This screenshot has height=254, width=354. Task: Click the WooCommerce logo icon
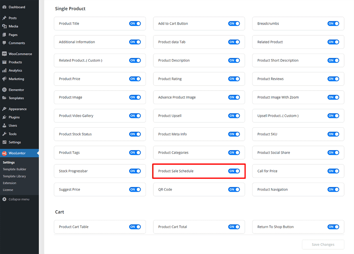tap(4, 54)
